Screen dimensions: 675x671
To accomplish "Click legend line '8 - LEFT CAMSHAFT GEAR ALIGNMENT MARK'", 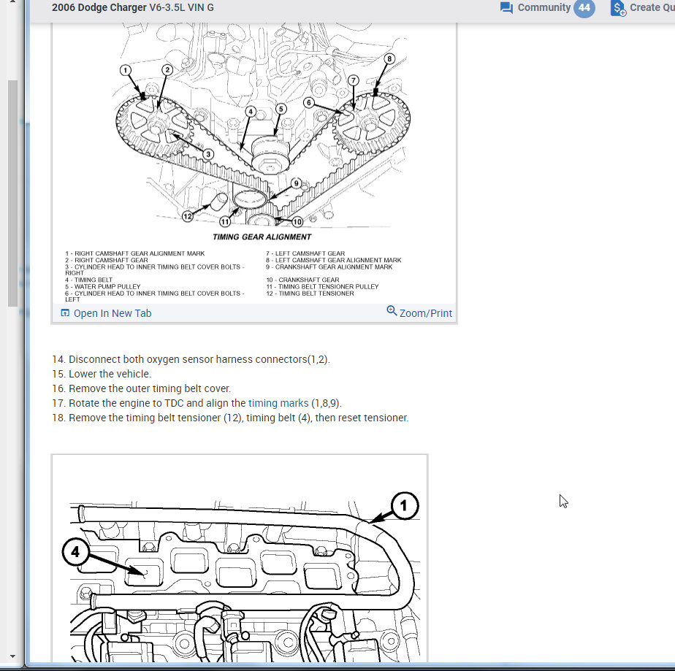I will [x=334, y=260].
